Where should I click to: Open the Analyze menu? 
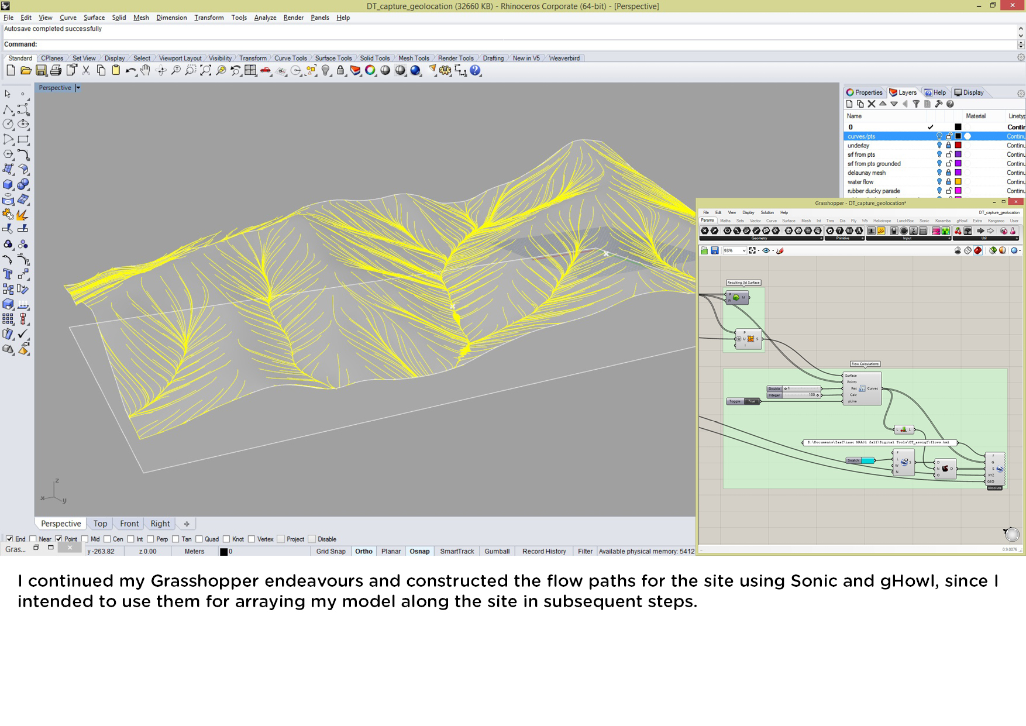(264, 18)
